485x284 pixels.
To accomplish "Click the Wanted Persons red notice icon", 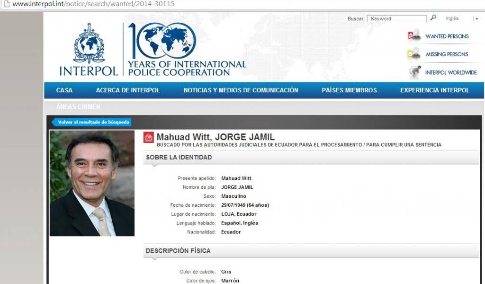I will click(x=410, y=35).
